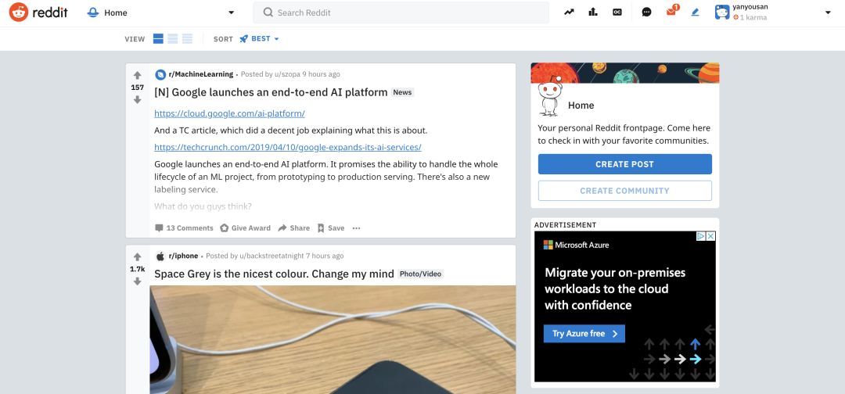Open the All bar chart icon
The width and height of the screenshot is (845, 394).
click(x=593, y=13)
